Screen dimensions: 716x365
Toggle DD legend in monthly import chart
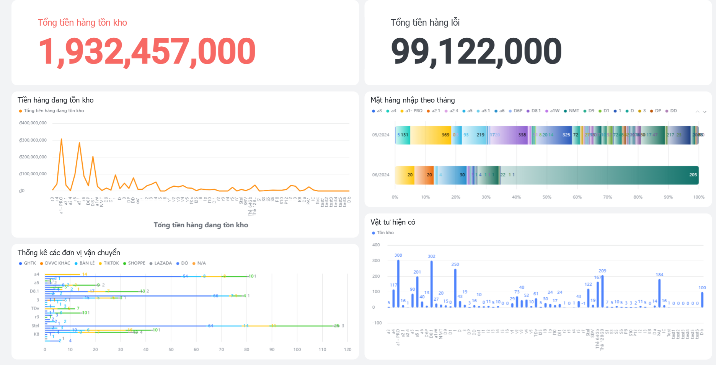(x=671, y=111)
